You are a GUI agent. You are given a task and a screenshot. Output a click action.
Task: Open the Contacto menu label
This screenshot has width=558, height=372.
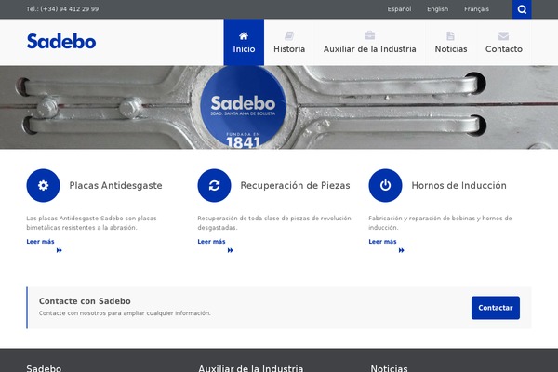point(504,49)
